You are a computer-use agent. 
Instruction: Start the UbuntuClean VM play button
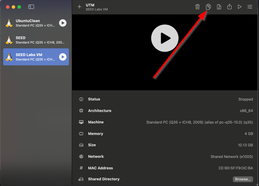click(x=63, y=23)
